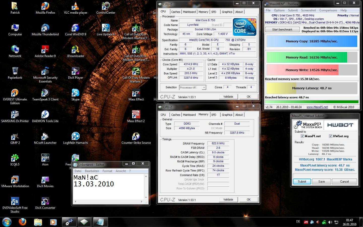Open SAMSUNG Dr.Printer desktop icon
The image size is (363, 227).
[x=15, y=117]
